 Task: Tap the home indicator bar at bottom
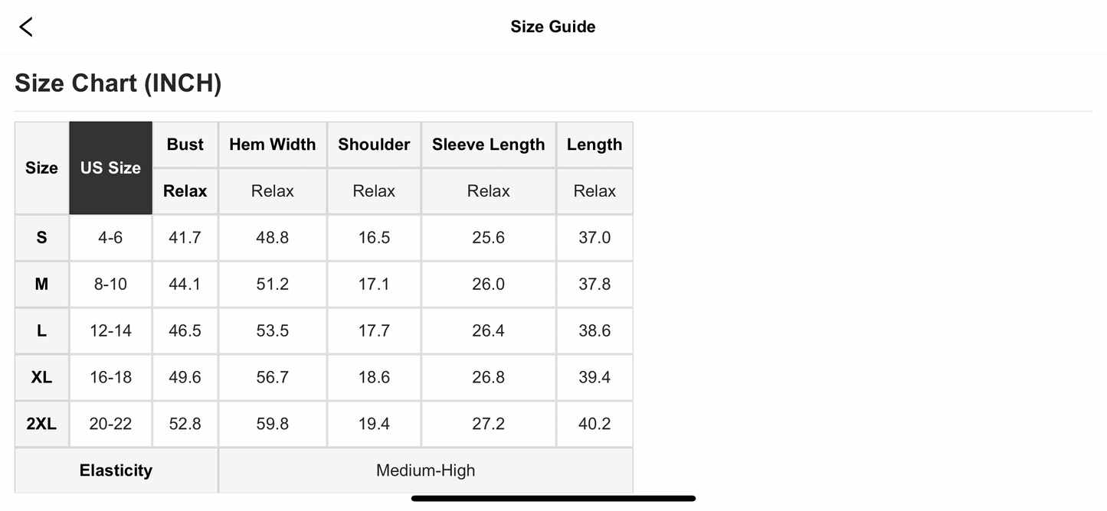(x=553, y=499)
